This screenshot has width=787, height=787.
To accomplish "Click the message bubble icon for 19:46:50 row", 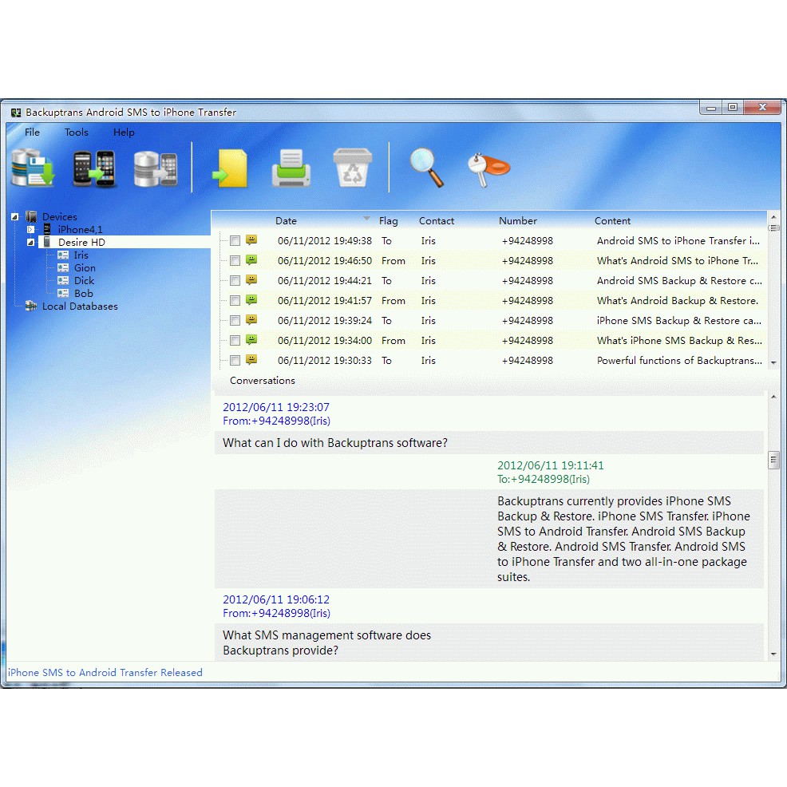I will 251,260.
